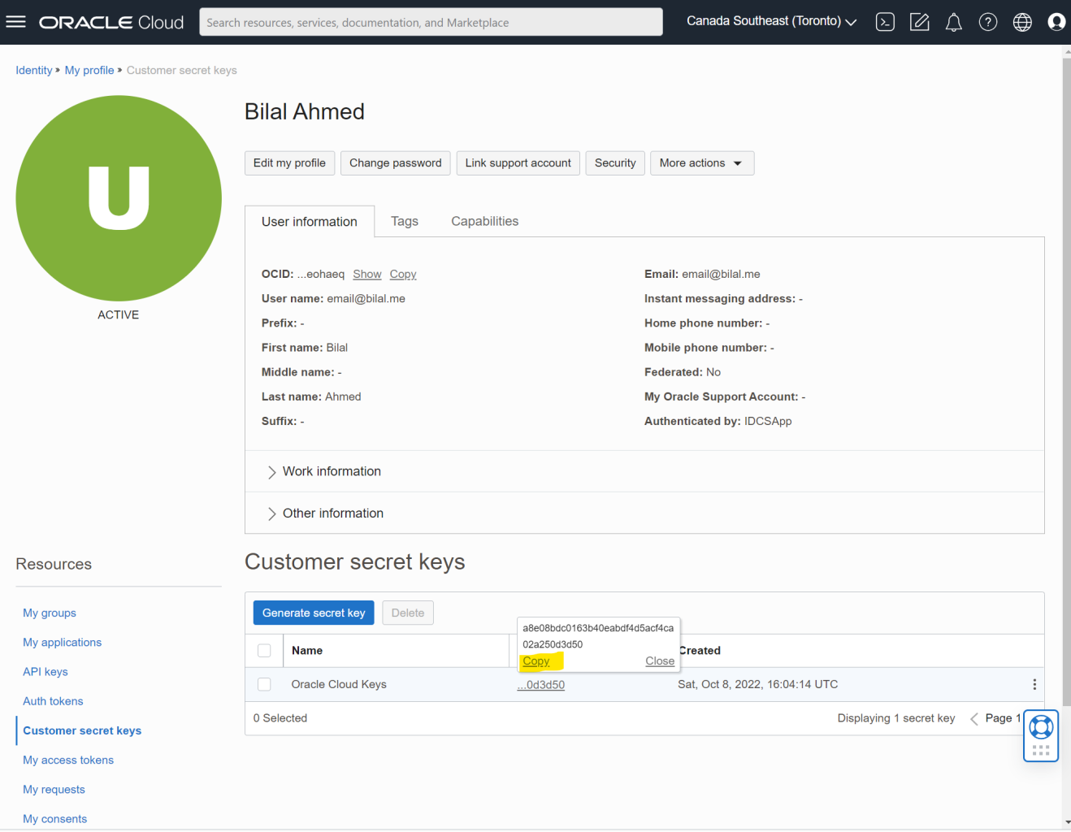Open My access tokens in Resources
Viewport: 1071px width, 832px height.
click(68, 760)
